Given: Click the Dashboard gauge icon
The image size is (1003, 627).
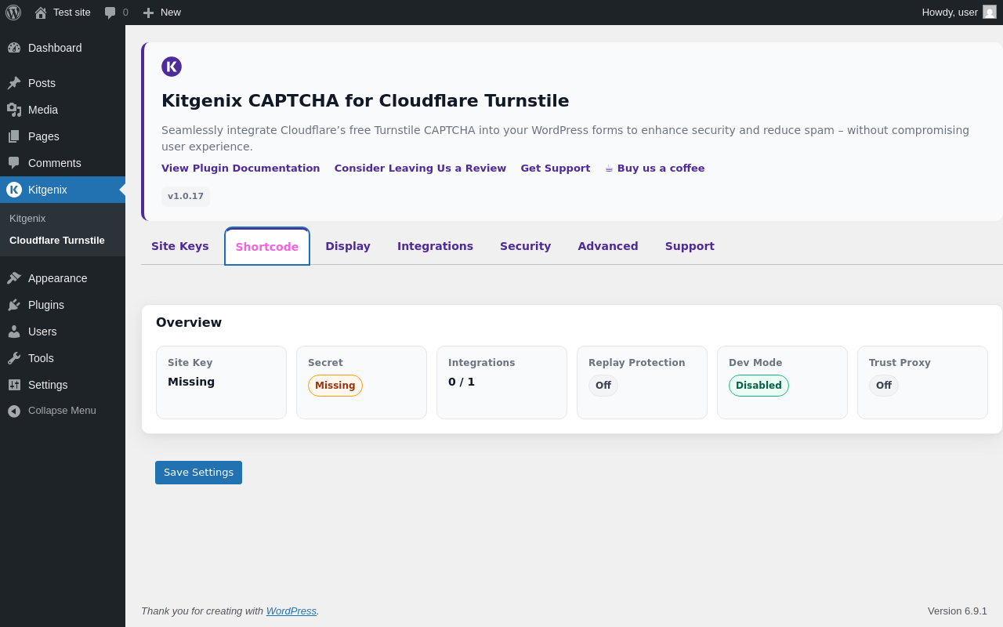Looking at the screenshot, I should pos(14,48).
